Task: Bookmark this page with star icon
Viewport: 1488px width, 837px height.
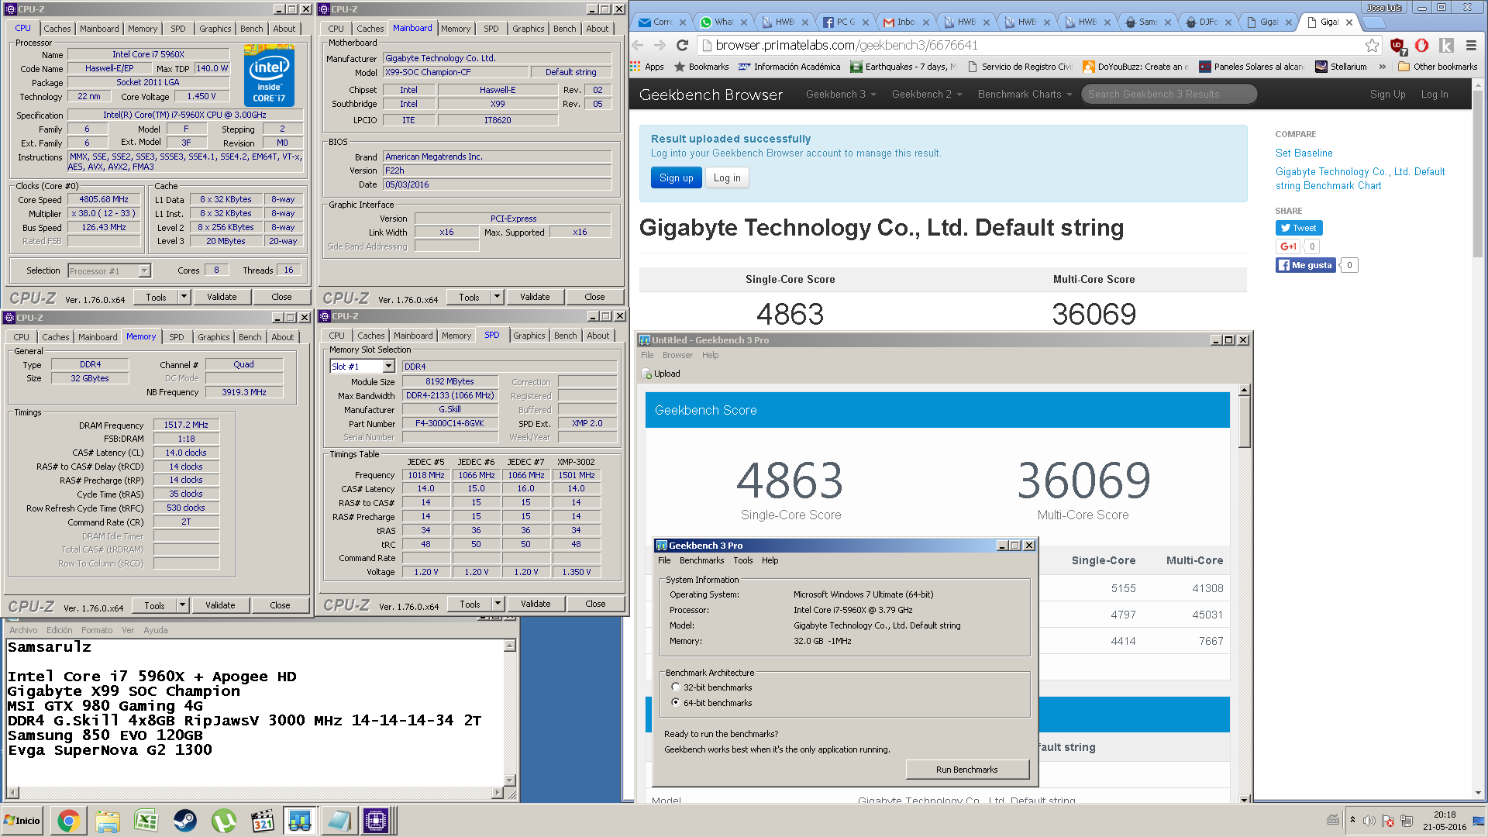Action: click(x=1372, y=45)
